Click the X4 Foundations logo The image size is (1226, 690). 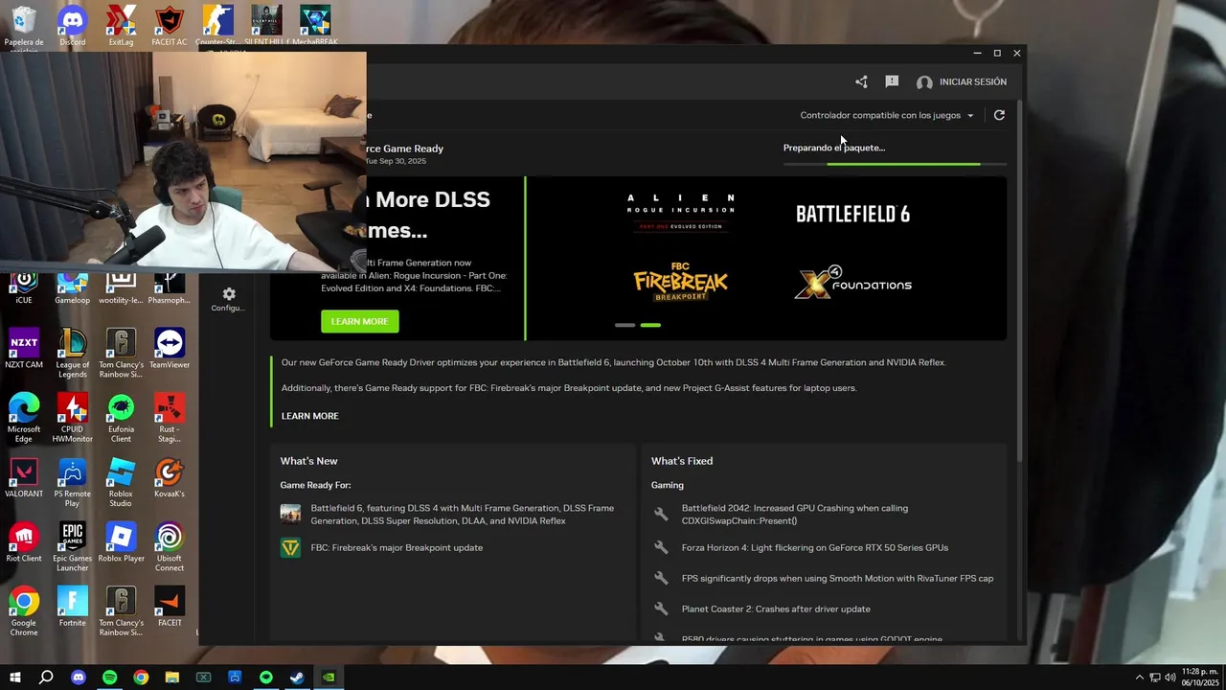click(x=852, y=283)
